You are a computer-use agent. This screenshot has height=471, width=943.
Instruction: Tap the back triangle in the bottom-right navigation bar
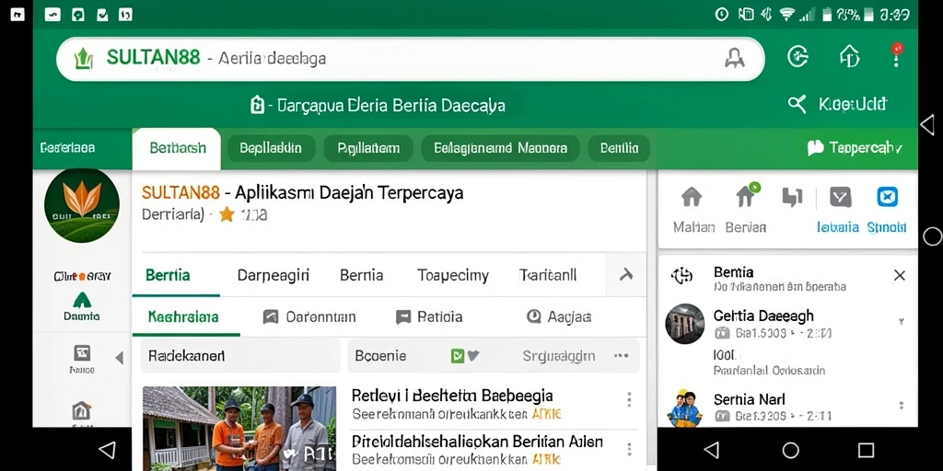pos(712,450)
